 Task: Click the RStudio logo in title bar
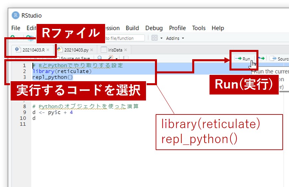click(16, 15)
